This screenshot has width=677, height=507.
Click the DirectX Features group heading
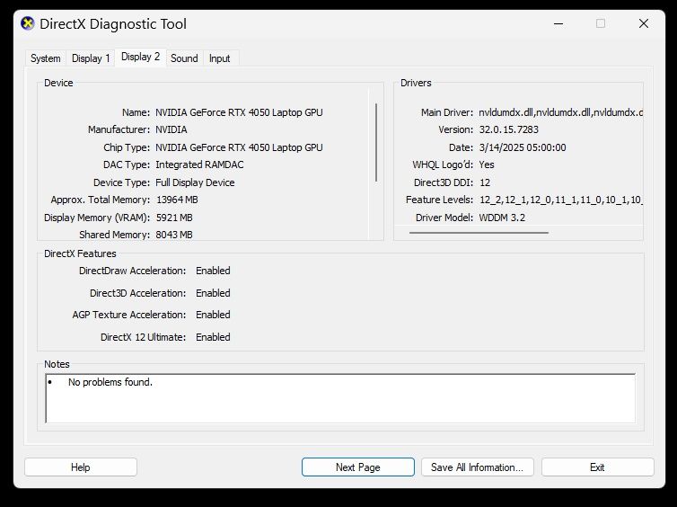80,253
